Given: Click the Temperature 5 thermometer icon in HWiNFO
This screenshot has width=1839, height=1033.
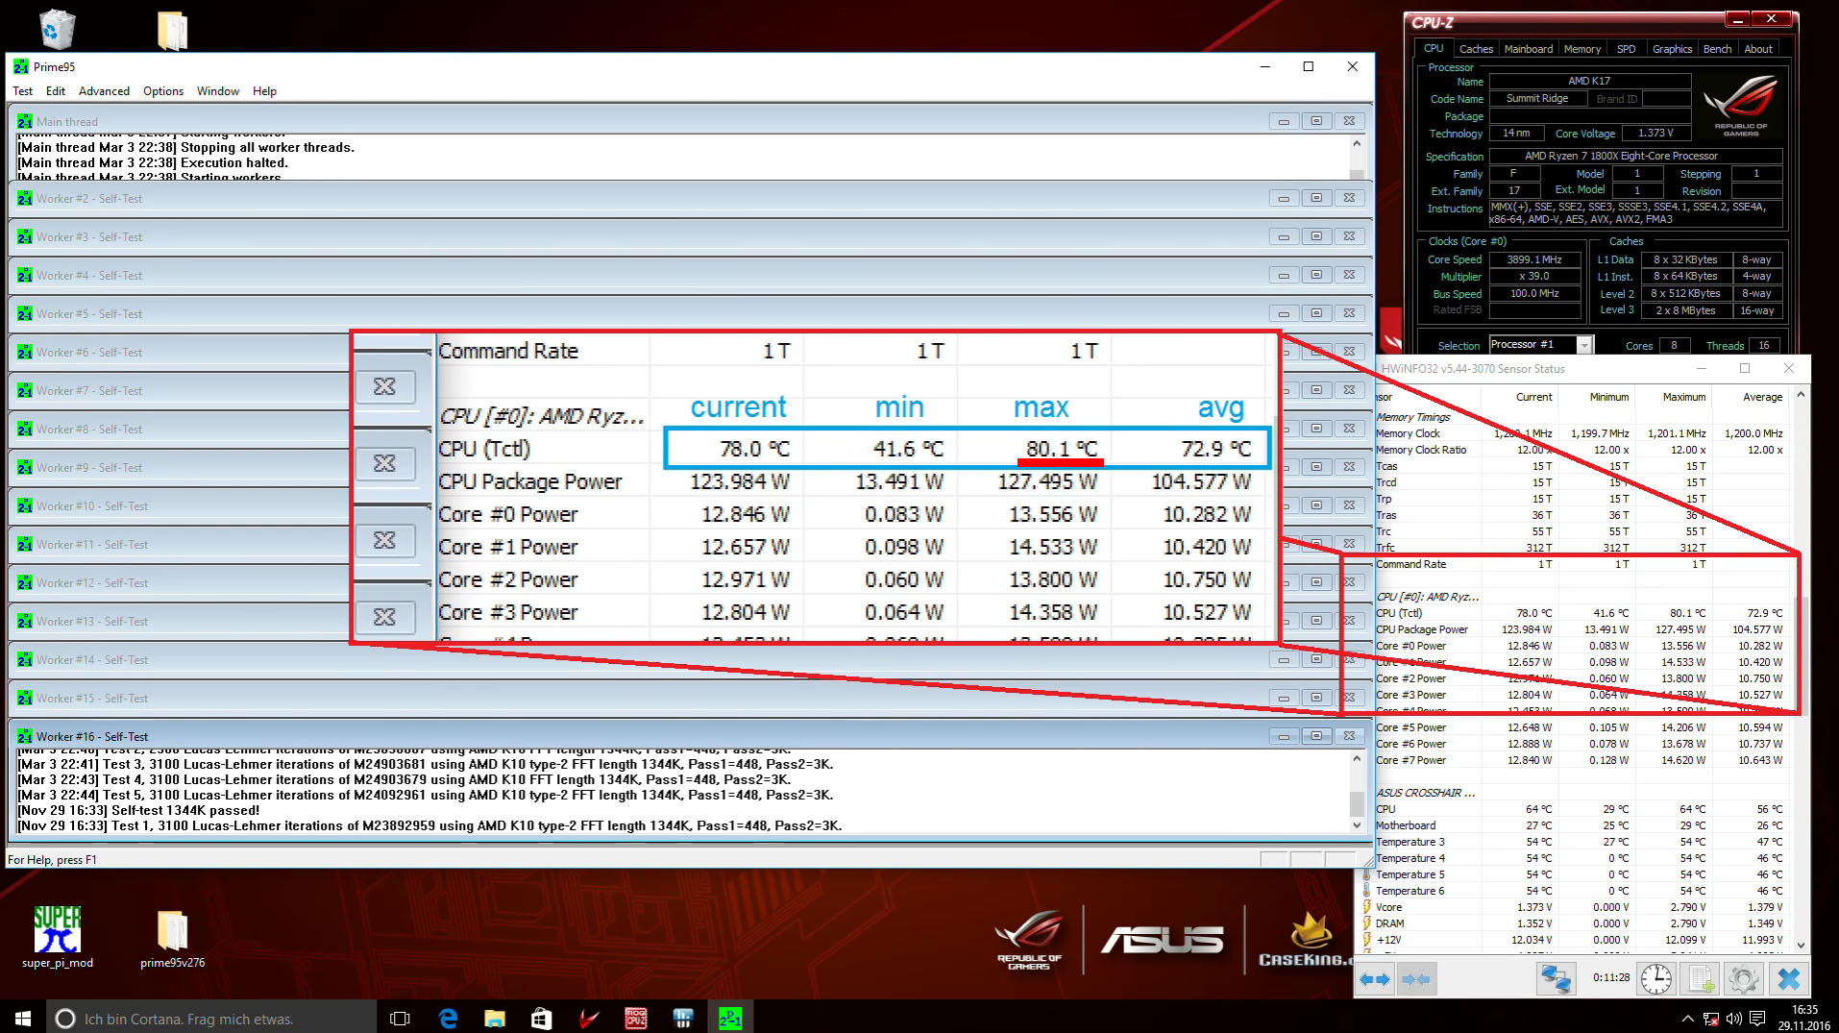Looking at the screenshot, I should click(1366, 874).
